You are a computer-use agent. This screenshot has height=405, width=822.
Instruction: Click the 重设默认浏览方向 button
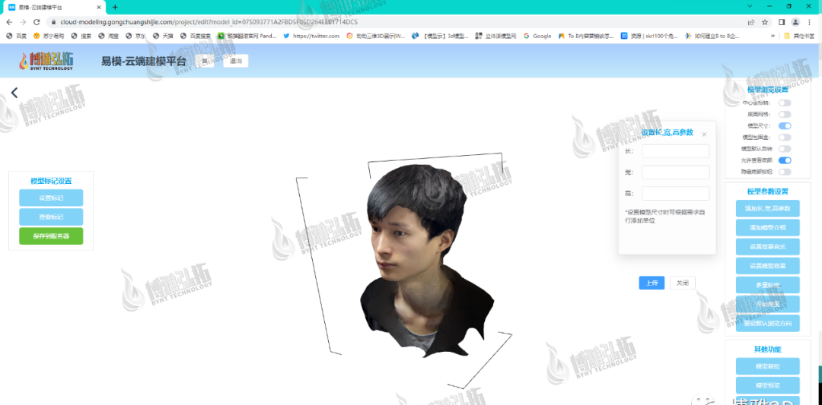pos(767,324)
